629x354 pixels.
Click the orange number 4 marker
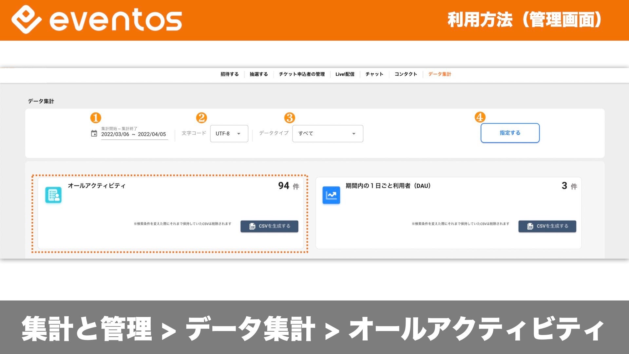tap(480, 117)
